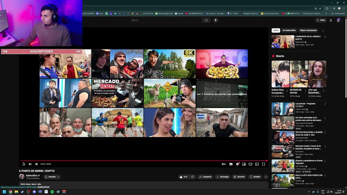Open options for Solo la RTX 5090 video
The image size is (347, 195).
click(325, 176)
